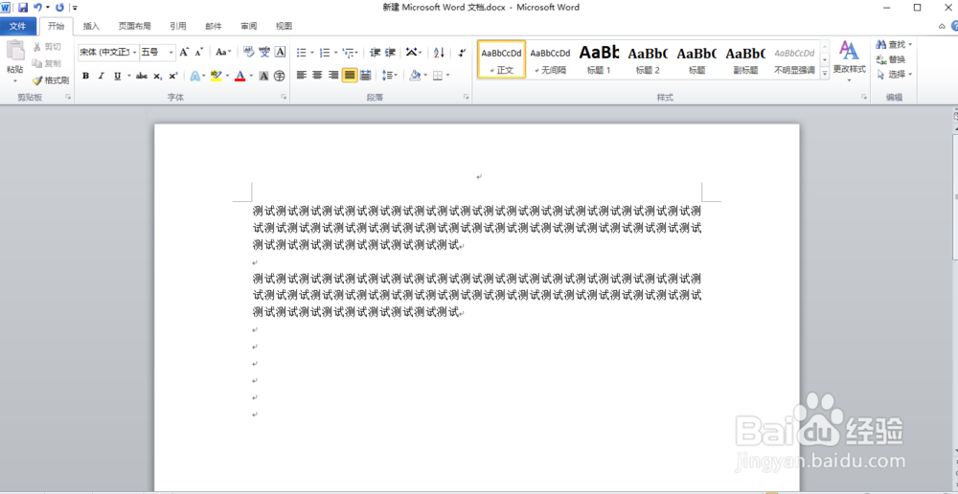Align text left
Screen dimensions: 958x494
[x=301, y=75]
